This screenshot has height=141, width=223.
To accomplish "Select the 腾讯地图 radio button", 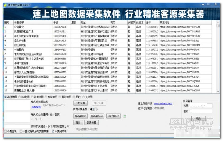I will point(60,97).
